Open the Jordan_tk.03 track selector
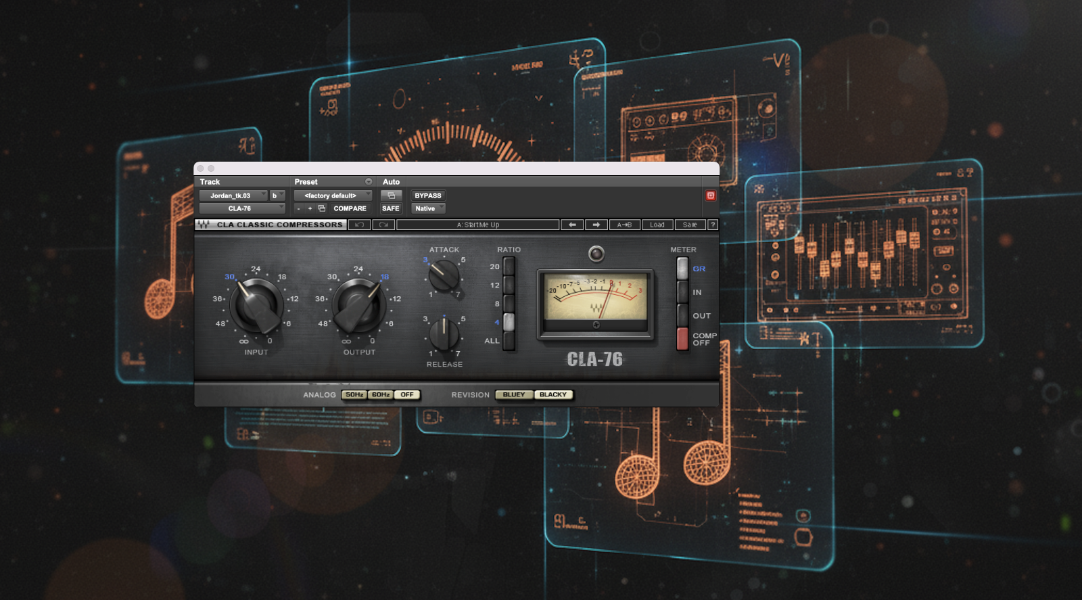Viewport: 1082px width, 600px height. click(x=233, y=195)
